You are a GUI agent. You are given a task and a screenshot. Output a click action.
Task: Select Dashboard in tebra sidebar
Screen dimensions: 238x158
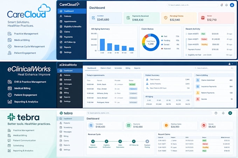point(70,119)
